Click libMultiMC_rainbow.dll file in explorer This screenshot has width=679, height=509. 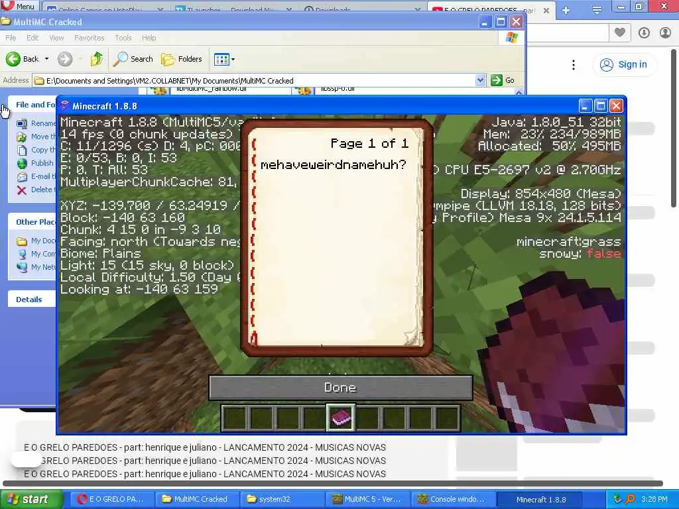click(x=212, y=89)
